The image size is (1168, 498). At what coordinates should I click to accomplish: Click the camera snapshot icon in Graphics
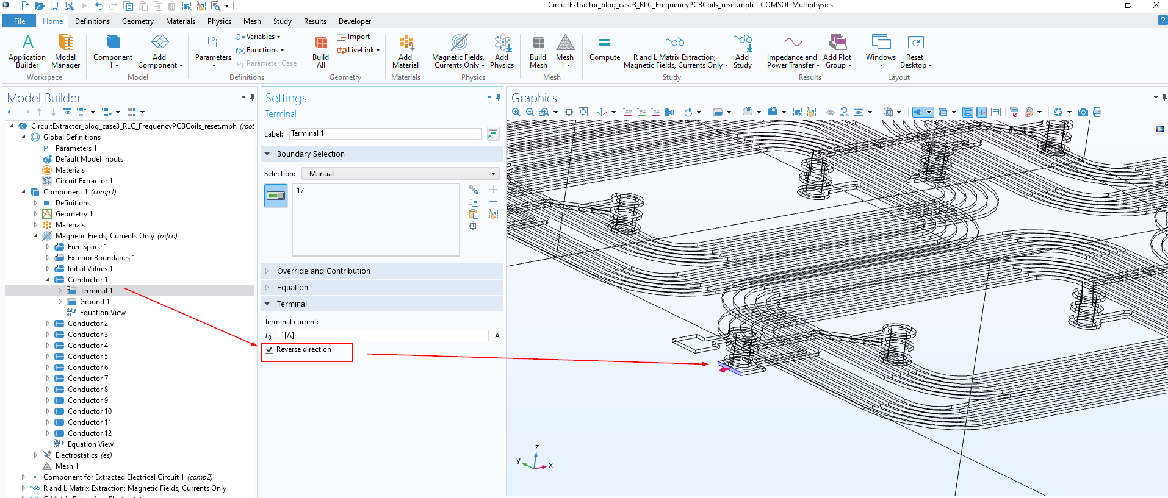(x=1083, y=112)
